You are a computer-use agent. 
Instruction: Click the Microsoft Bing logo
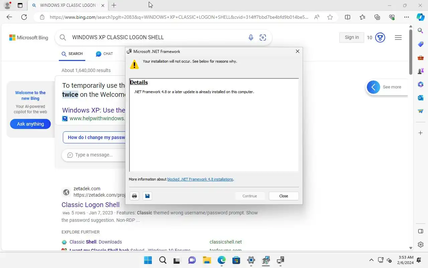[x=29, y=38]
